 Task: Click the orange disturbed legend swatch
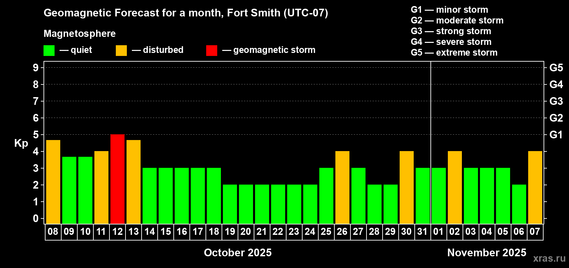tap(121, 51)
